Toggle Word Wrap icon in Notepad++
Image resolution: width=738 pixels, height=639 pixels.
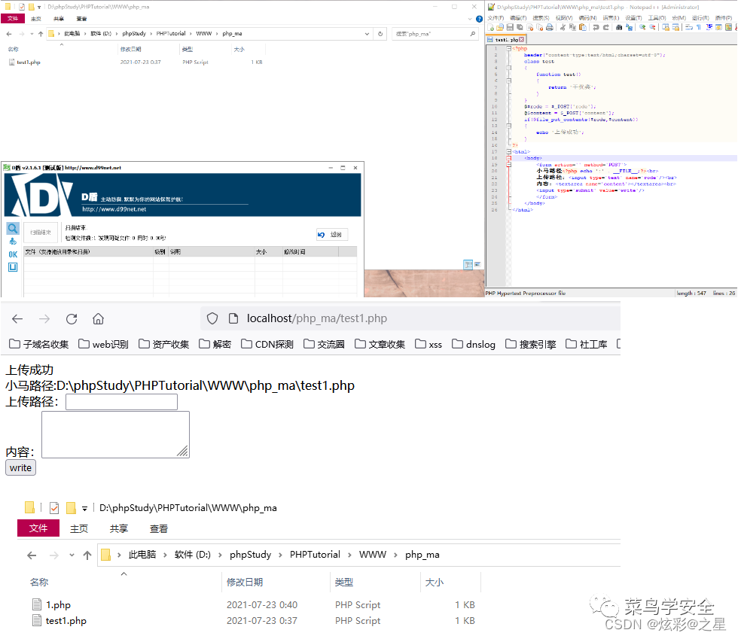coord(688,27)
